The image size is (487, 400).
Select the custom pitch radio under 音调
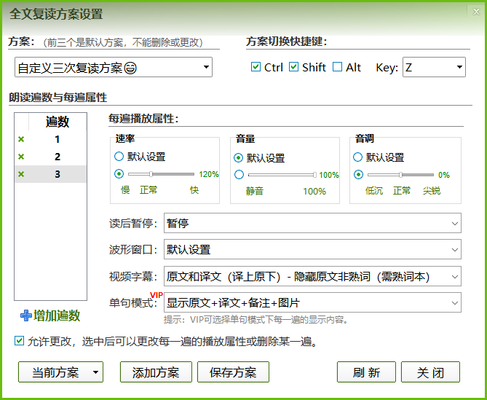coord(358,174)
